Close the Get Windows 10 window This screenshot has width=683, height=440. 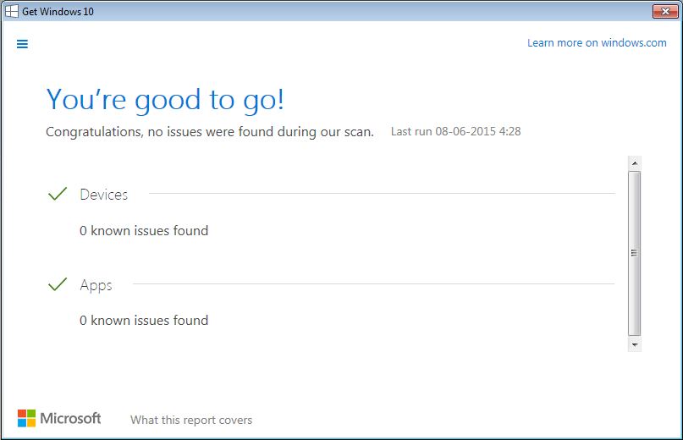tap(665, 11)
